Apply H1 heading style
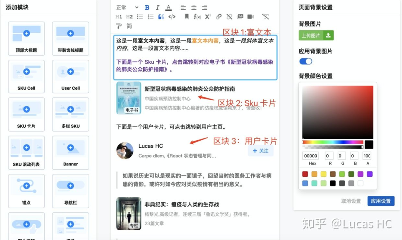Image resolution: width=402 pixels, height=240 pixels. 119,17
